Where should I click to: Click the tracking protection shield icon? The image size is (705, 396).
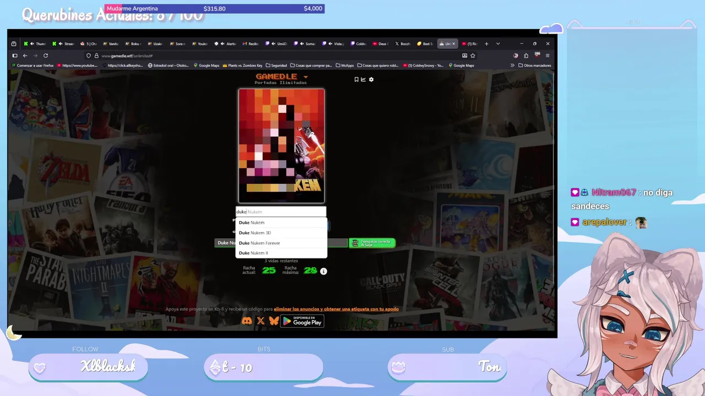(88, 56)
